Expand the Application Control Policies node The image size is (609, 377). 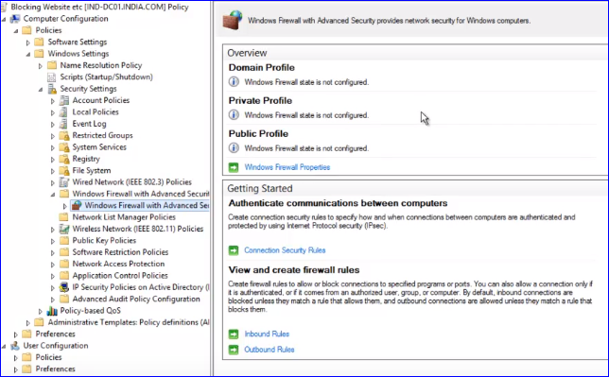[53, 276]
